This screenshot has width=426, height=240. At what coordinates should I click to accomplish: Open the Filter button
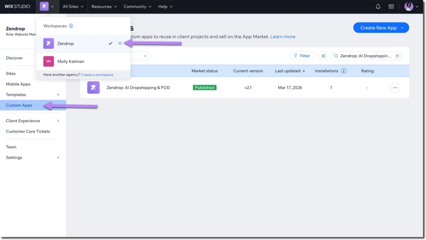tap(302, 56)
